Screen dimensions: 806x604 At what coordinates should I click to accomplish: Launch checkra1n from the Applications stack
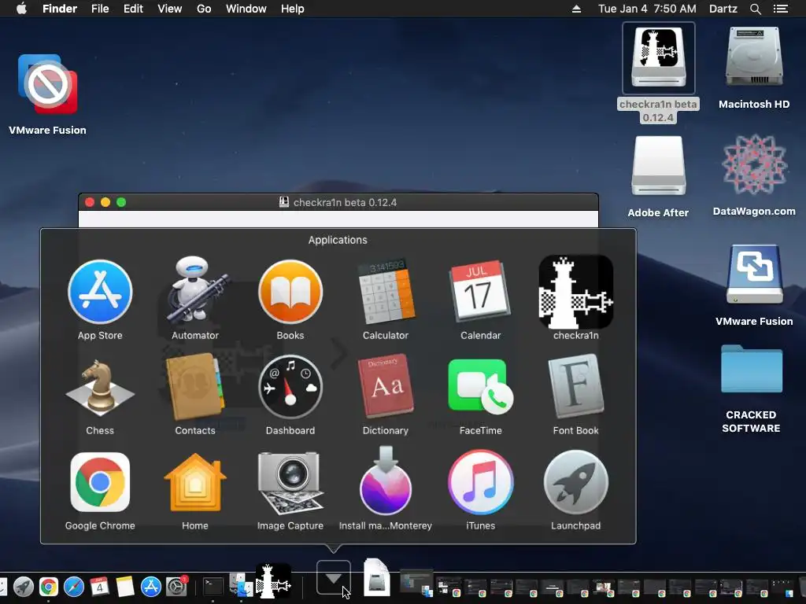coord(575,292)
